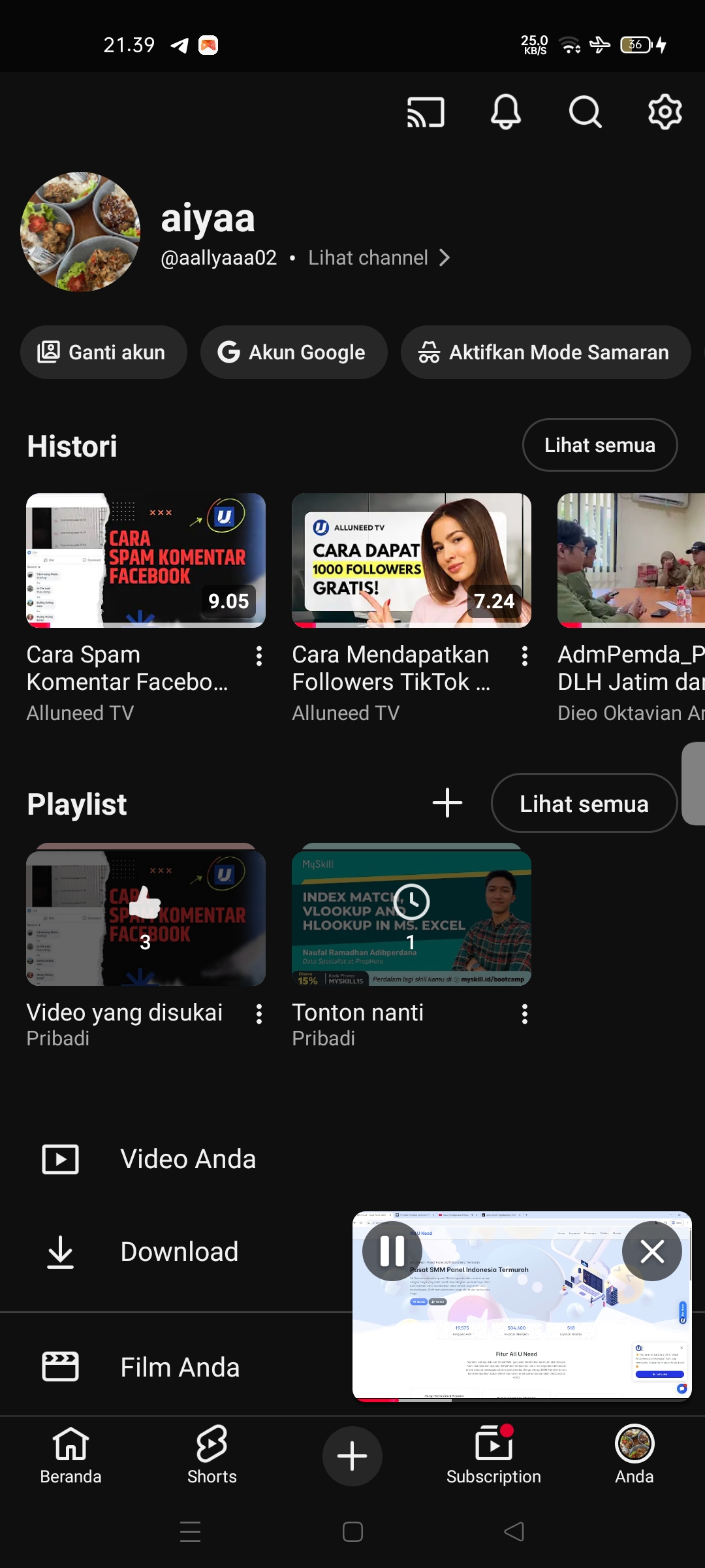The width and height of the screenshot is (705, 1568).
Task: Tap the Cast to device icon
Action: click(426, 112)
